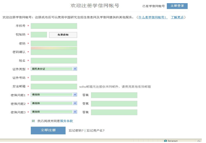
Task: Click the Internet zone globe icon in status bar
Action: coord(165,141)
